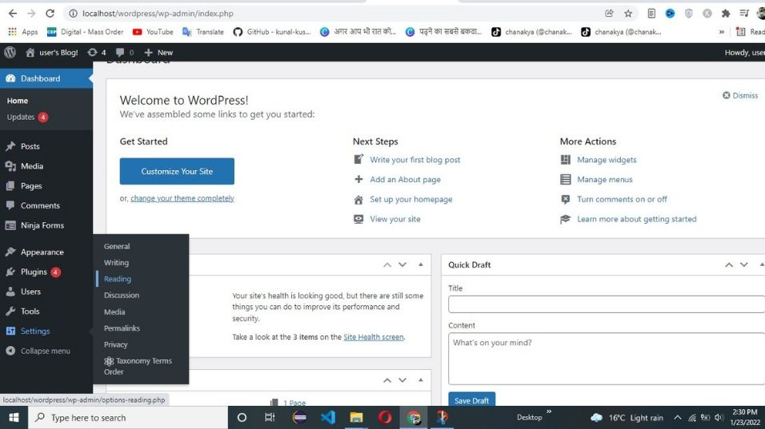Open Windows Start menu
The image size is (765, 429).
coord(14,417)
